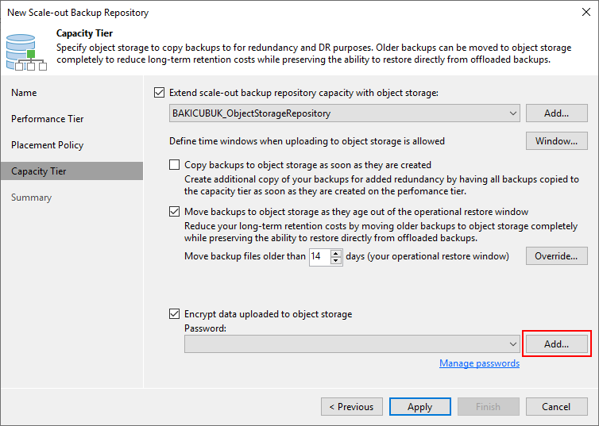Uncheck Extend scale-out backup repository capacity

tap(160, 93)
